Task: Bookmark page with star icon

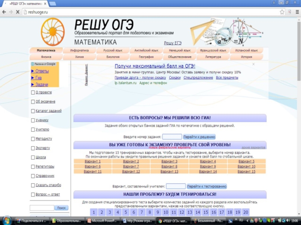Action: [x=282, y=12]
